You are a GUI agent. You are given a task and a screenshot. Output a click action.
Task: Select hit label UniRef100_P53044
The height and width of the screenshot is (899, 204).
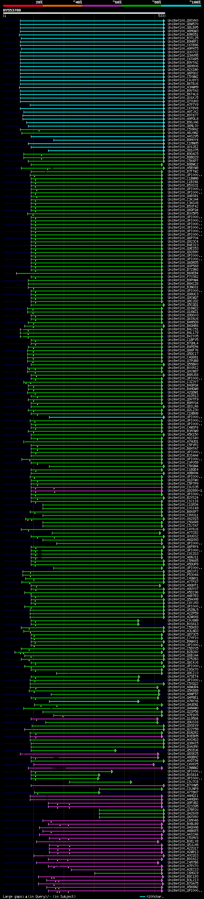(x=183, y=575)
